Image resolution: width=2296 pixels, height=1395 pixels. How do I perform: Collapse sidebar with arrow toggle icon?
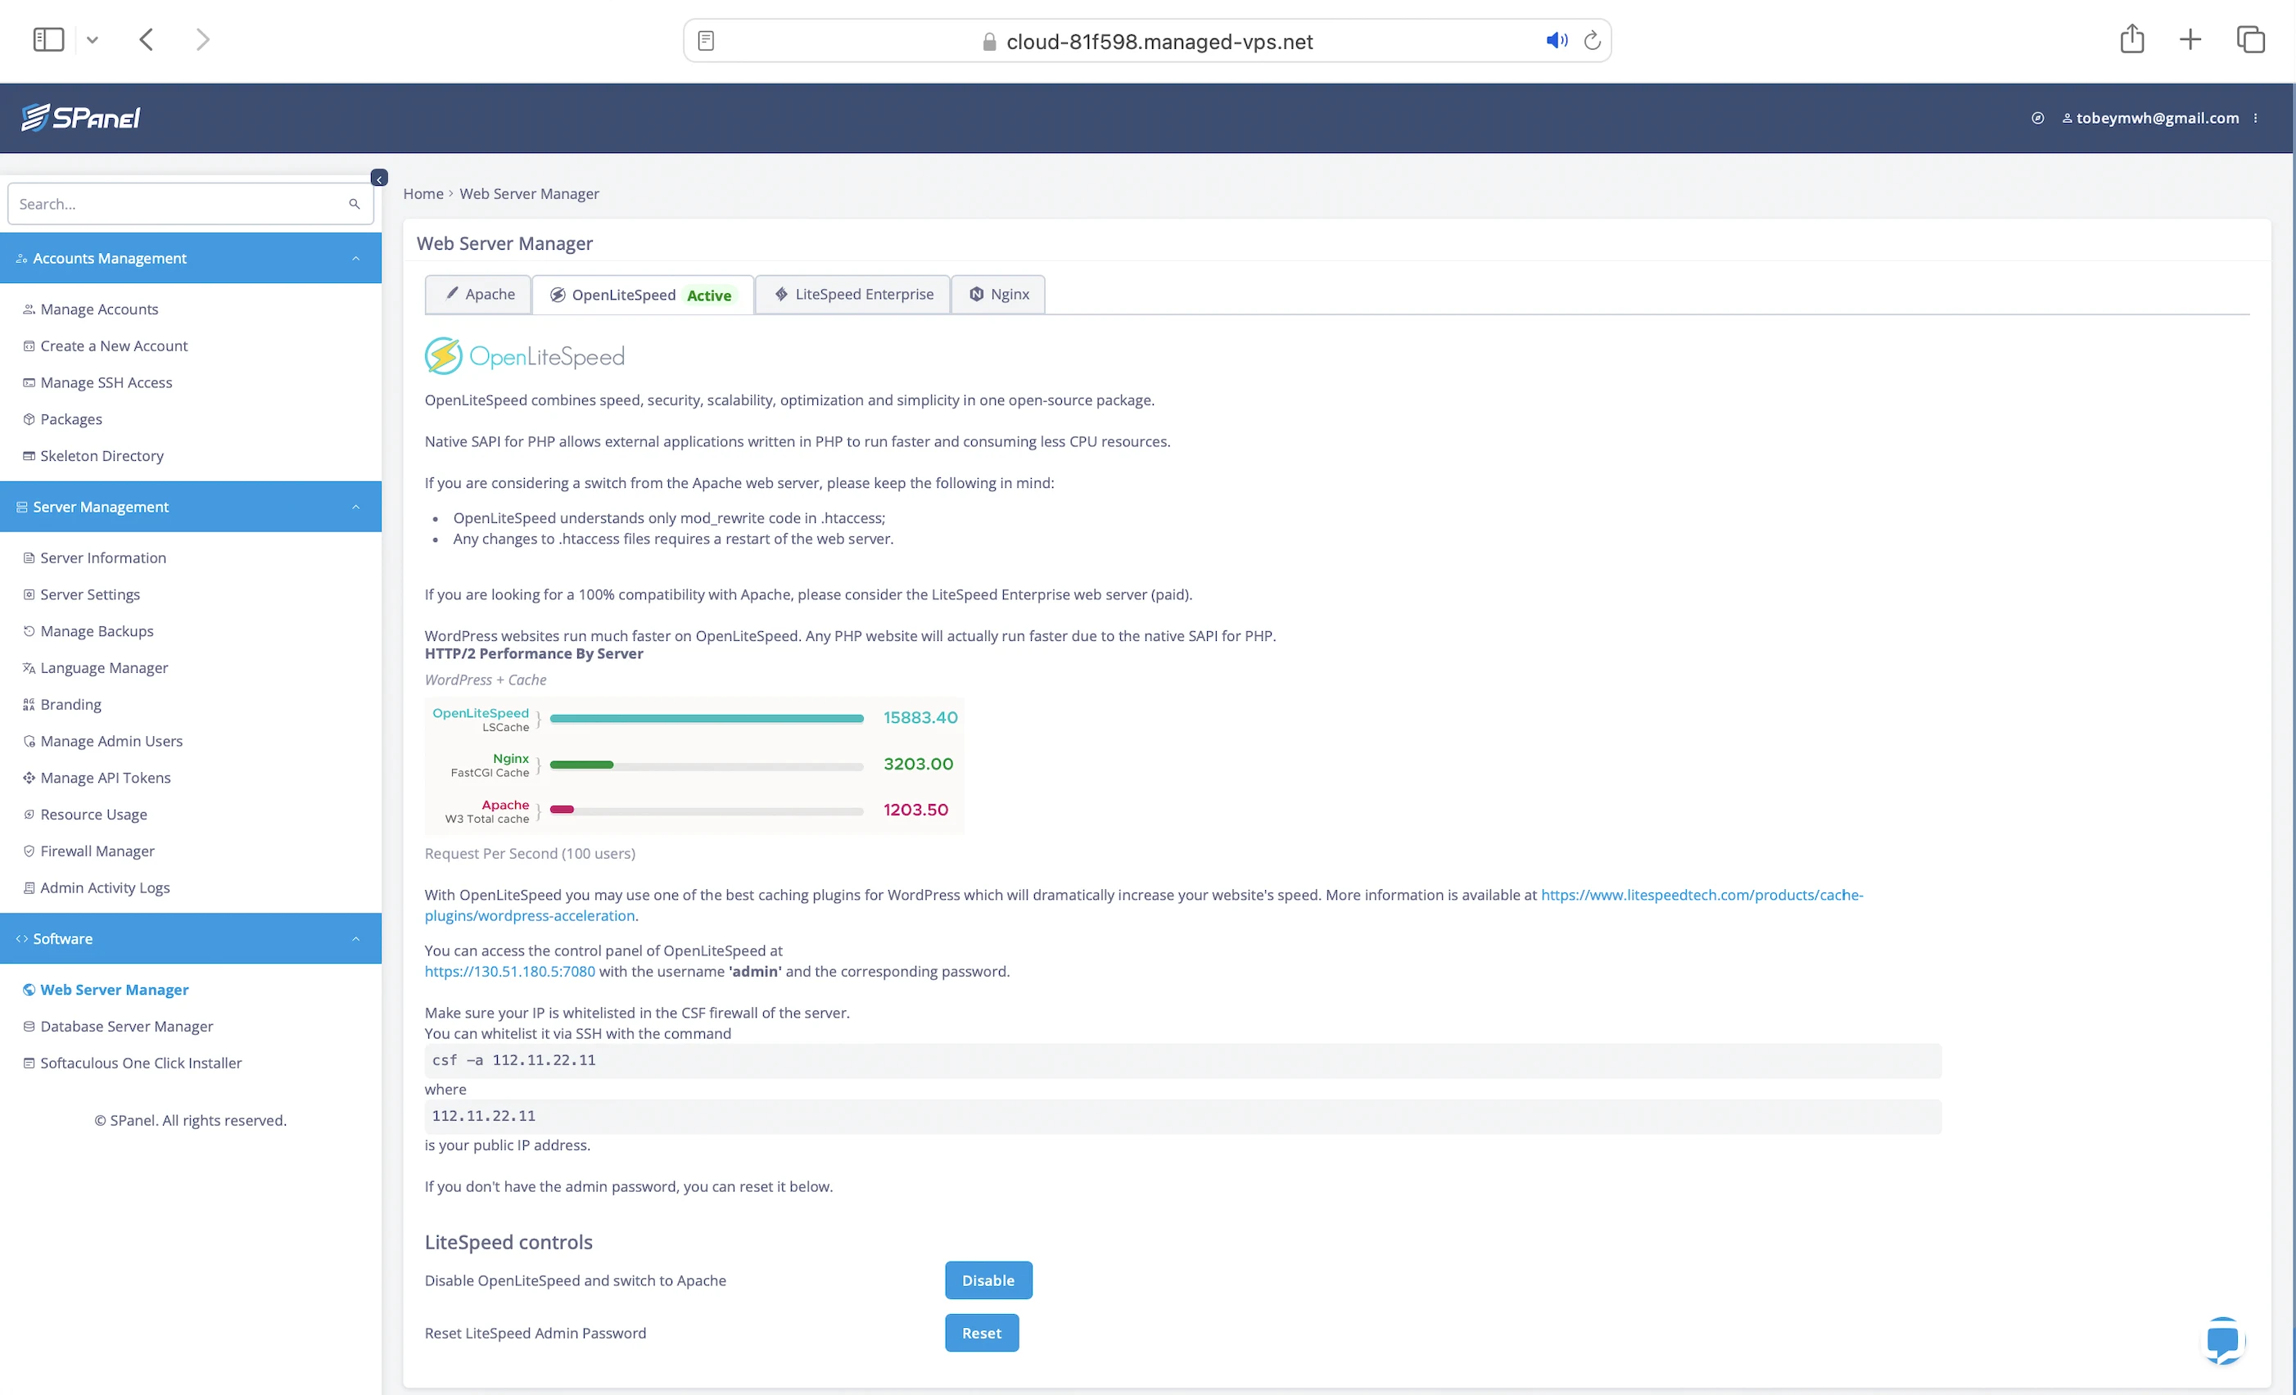(379, 178)
